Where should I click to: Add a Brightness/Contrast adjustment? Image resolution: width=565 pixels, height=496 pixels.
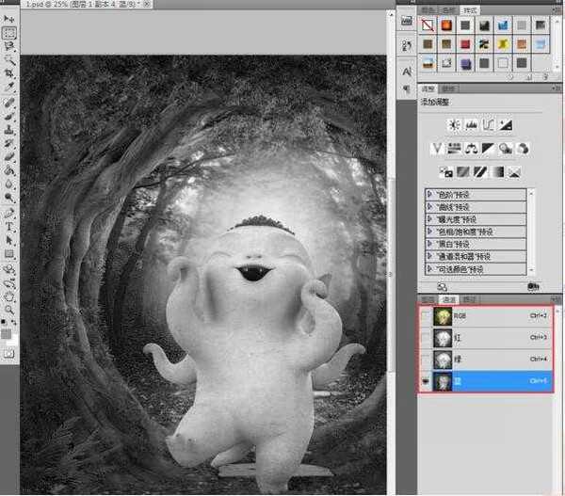click(455, 124)
